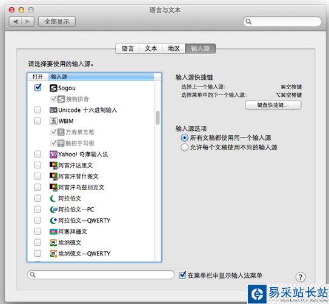Click the 万寿果五笔 icon
The width and height of the screenshot is (329, 304).
[61, 132]
